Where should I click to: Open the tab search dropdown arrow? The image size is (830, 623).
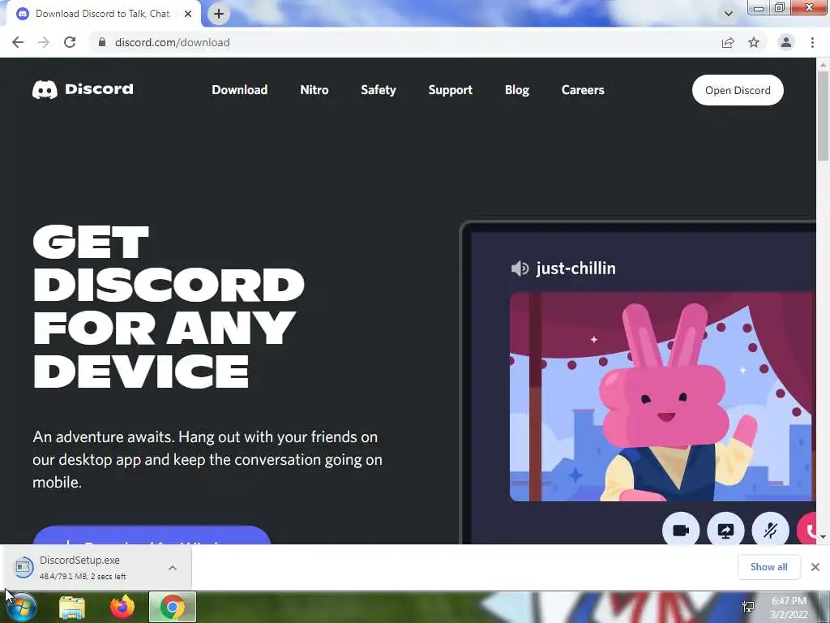729,14
